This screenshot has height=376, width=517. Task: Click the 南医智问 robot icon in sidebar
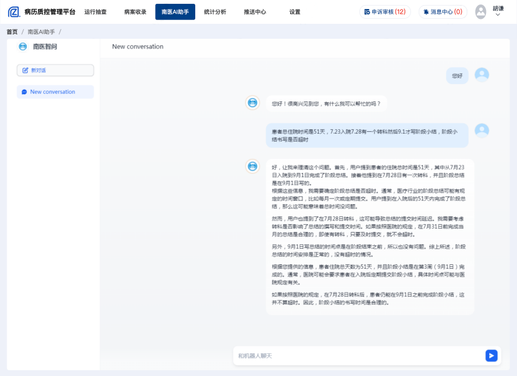[x=23, y=47]
